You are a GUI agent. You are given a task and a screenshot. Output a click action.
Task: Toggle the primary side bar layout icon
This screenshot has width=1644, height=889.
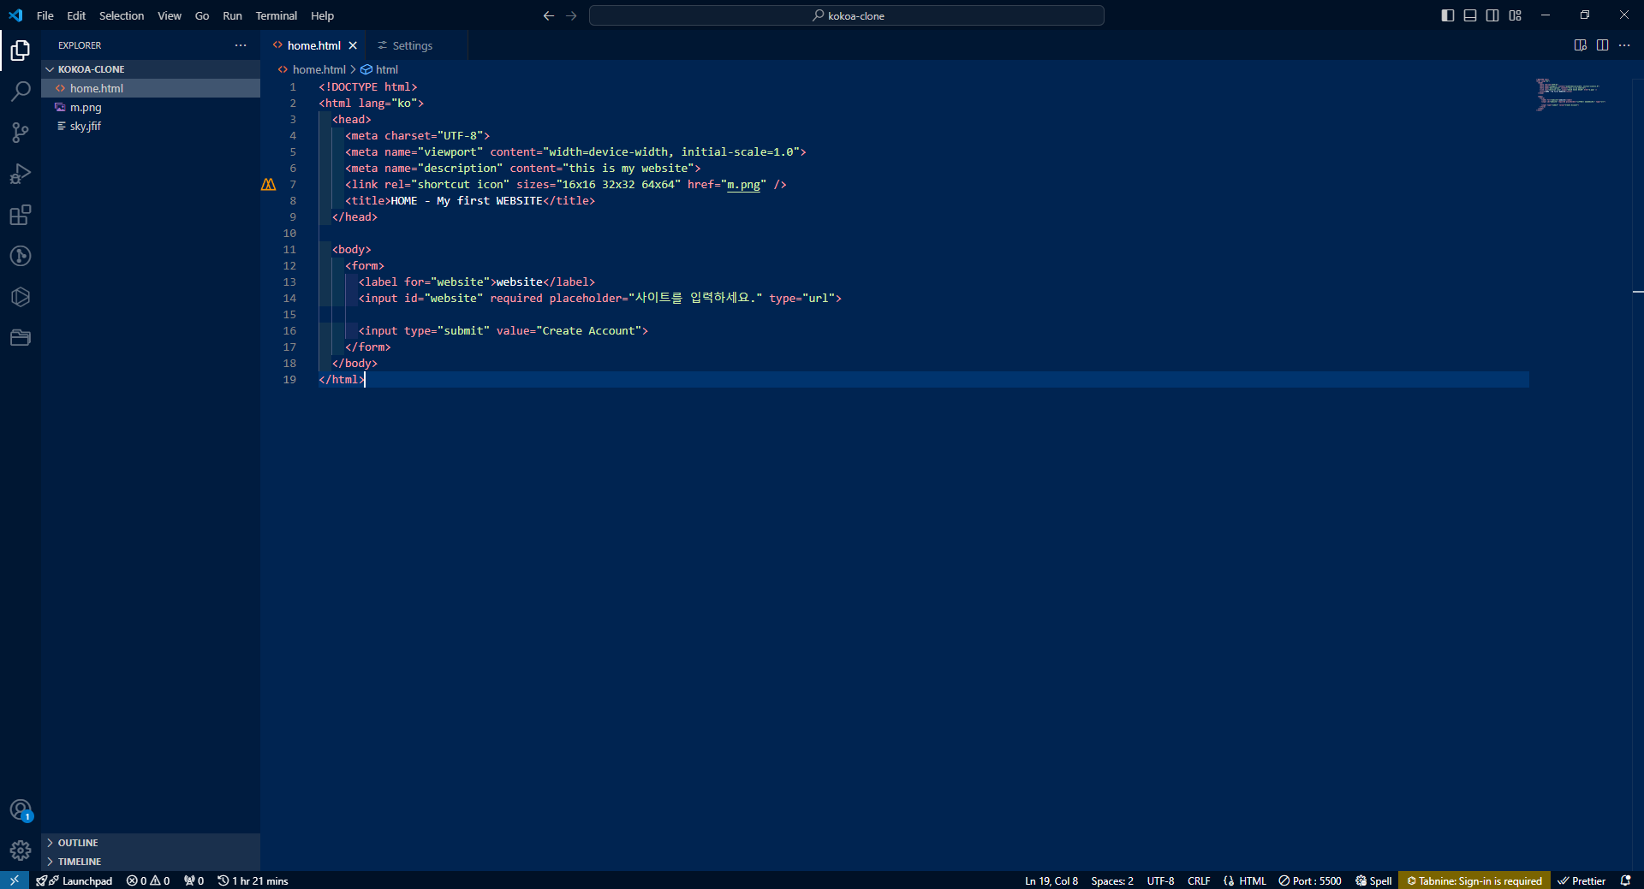coord(1448,15)
